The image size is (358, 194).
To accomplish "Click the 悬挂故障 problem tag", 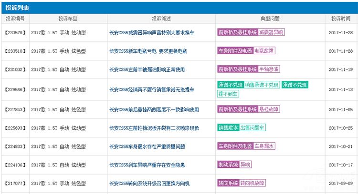I will point(268,109).
